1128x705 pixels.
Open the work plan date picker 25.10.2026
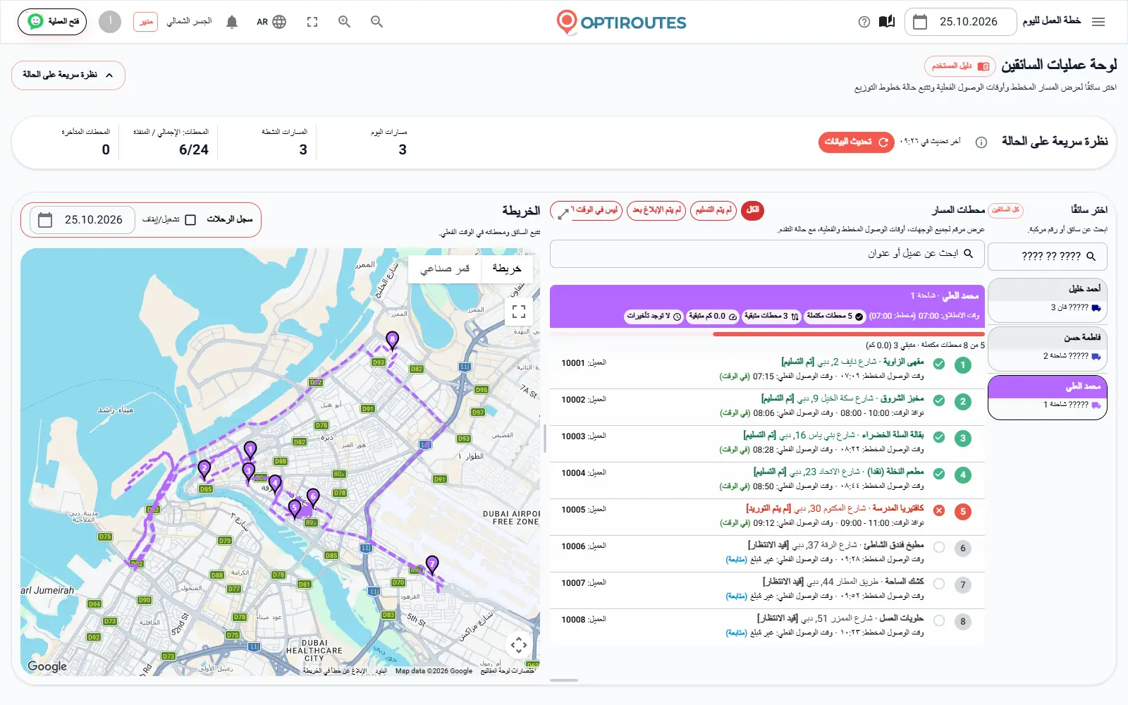(960, 22)
